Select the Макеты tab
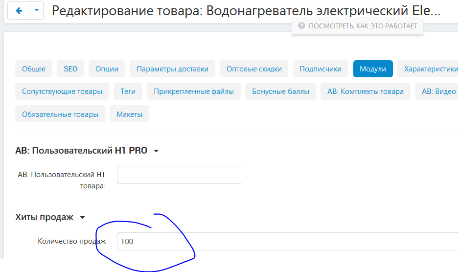Viewport: 458px width, 272px height. (x=129, y=114)
